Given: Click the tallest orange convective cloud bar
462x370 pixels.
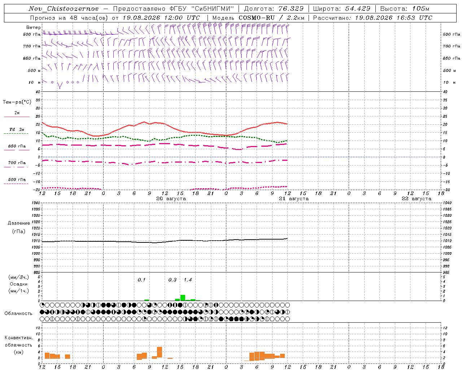Looking at the screenshot, I should [160, 352].
